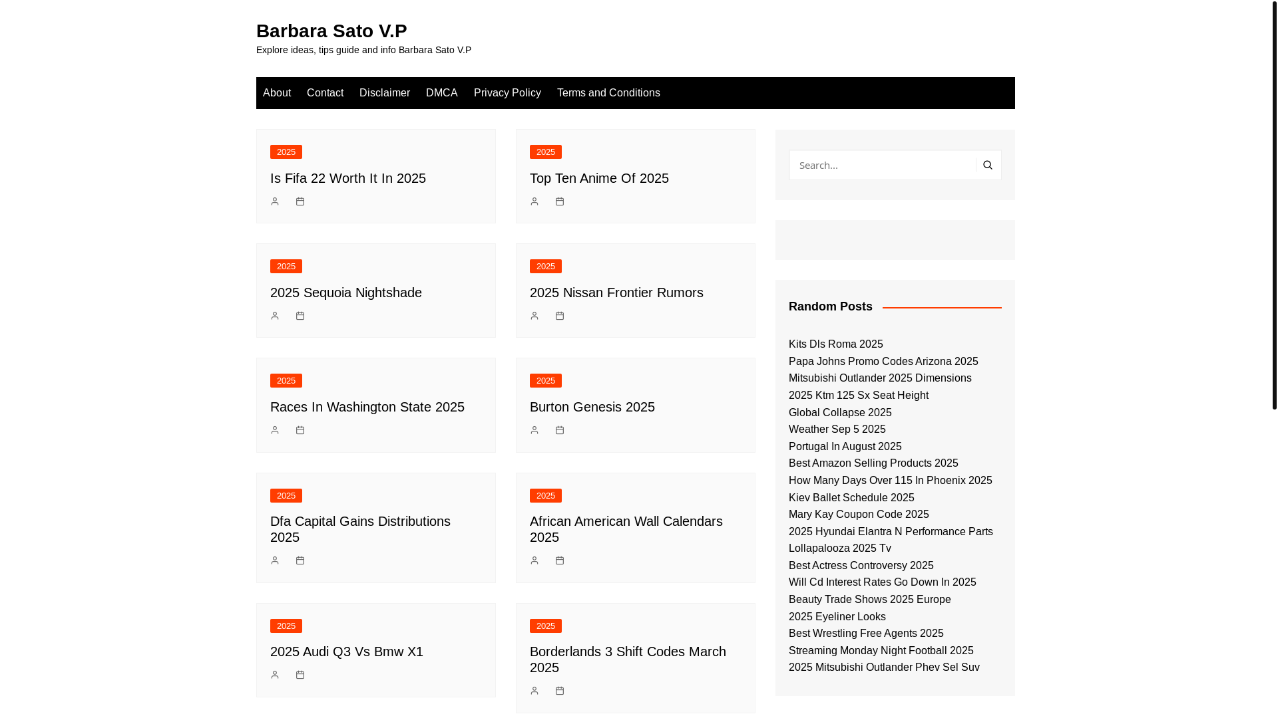This screenshot has width=1278, height=718.
Task: Click the Barbara Sato V.P site title
Action: pyautogui.click(x=331, y=31)
